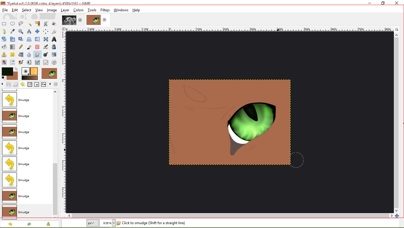Open the Levels histogram tool
The height and width of the screenshot is (228, 404).
tap(37, 62)
